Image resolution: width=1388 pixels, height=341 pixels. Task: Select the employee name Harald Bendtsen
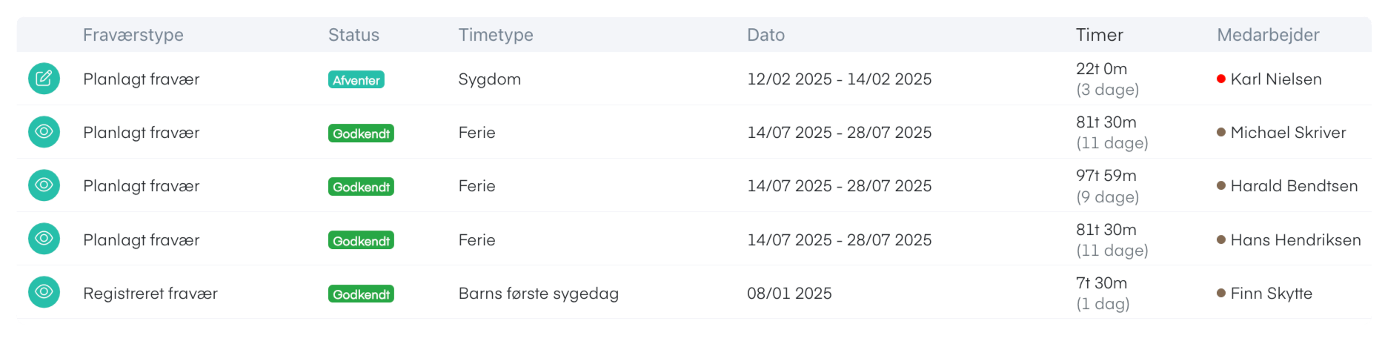pyautogui.click(x=1294, y=186)
